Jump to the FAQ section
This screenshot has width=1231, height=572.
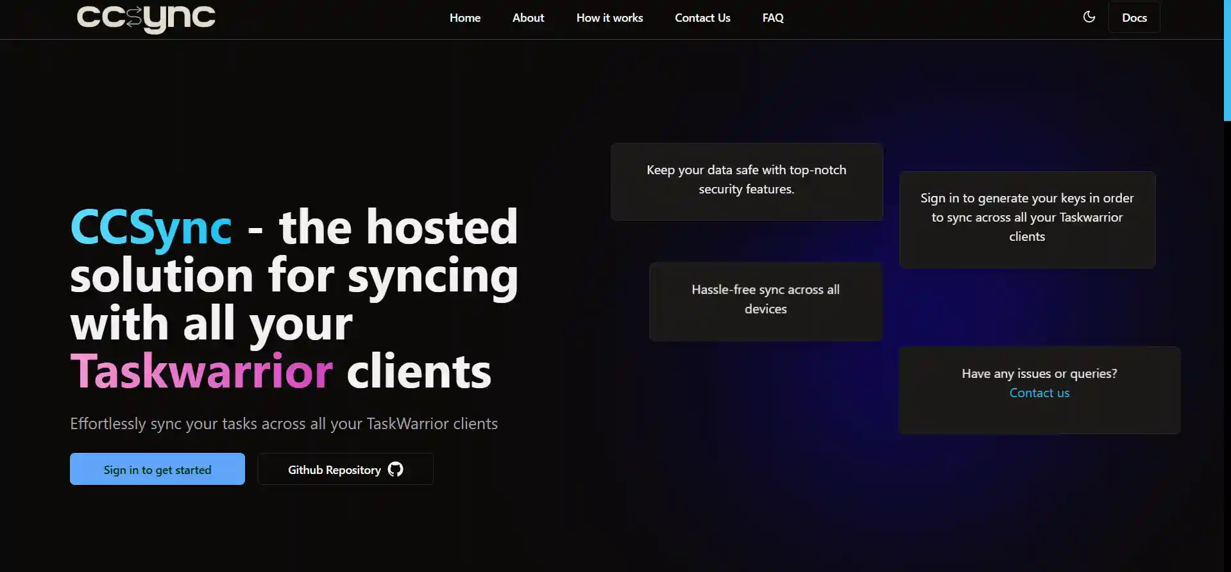point(773,18)
